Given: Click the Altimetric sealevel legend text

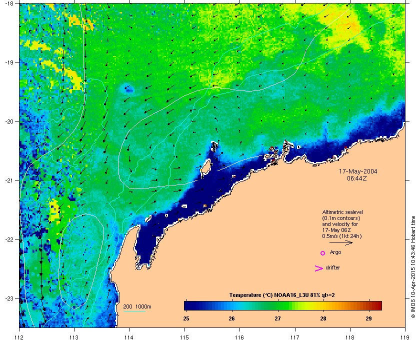Looking at the screenshot, I should coord(342,212).
